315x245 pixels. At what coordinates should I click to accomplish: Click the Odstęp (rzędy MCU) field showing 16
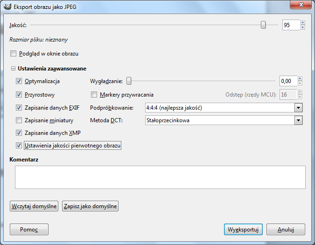288,95
